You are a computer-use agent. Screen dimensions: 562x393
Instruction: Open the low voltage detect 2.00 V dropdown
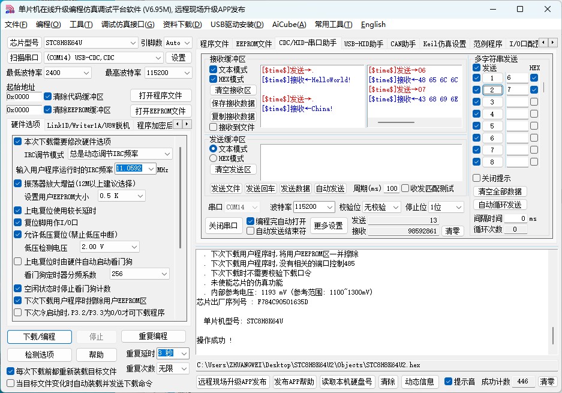(x=134, y=247)
